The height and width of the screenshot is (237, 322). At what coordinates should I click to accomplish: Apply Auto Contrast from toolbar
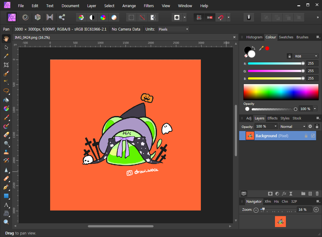(92, 17)
